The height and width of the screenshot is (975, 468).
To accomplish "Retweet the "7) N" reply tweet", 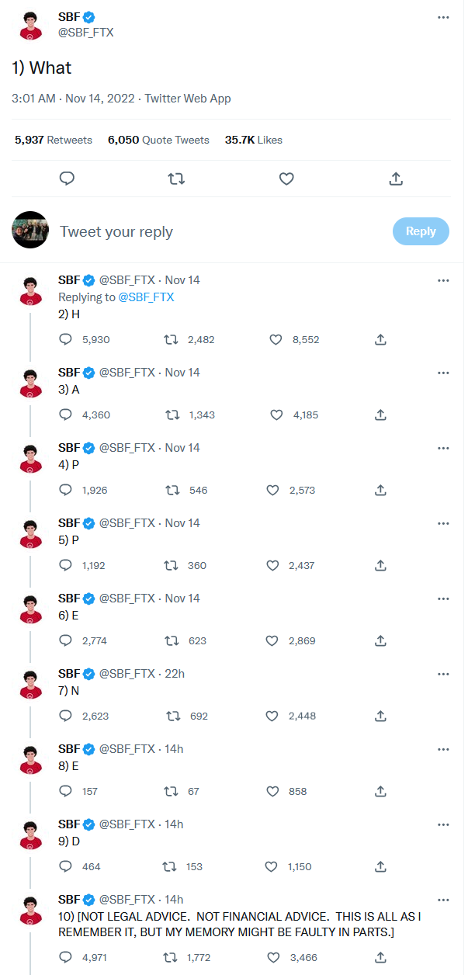I will pyautogui.click(x=173, y=716).
